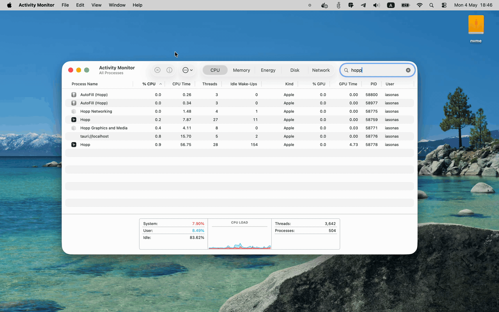
Task: Select the CPU tab
Action: 215,70
